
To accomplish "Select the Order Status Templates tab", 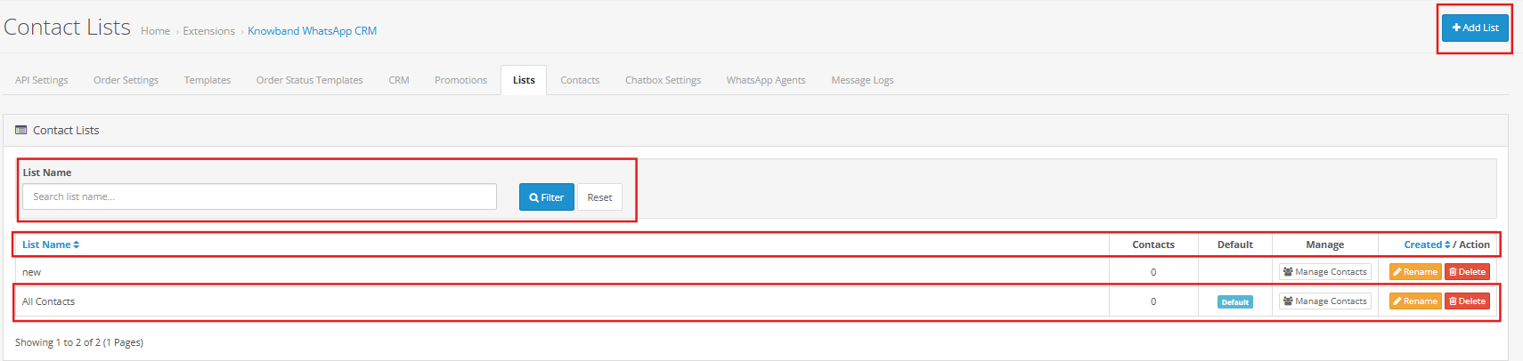I will tap(309, 80).
